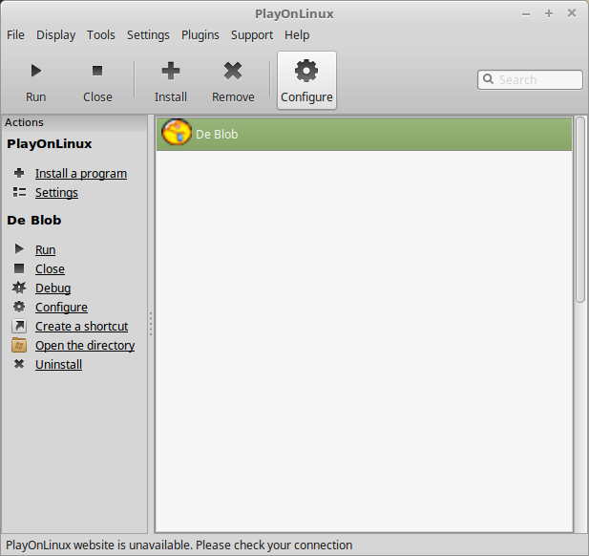Open the Support menu

[252, 35]
